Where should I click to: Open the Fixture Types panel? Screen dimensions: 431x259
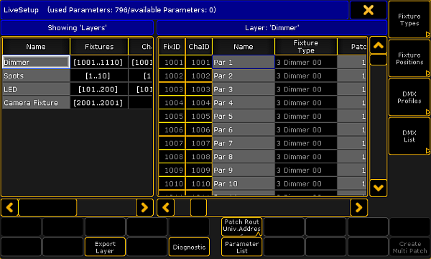pos(409,19)
